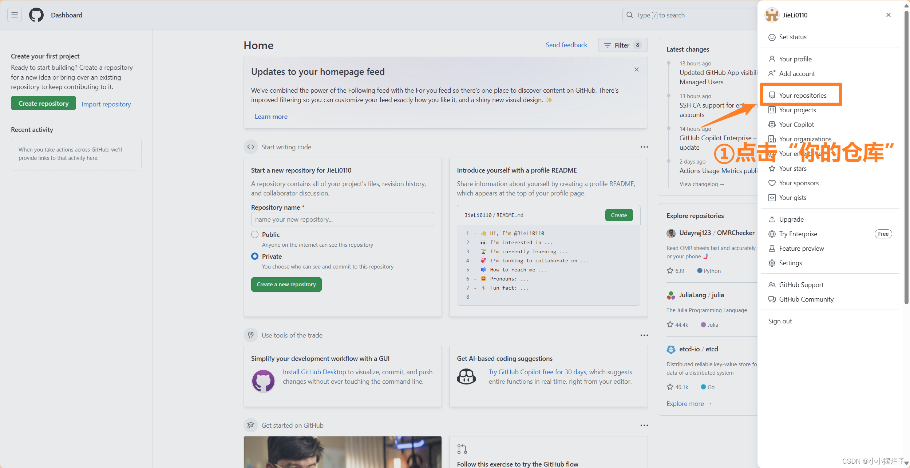Open Start writing code options ellipsis
This screenshot has height=468, width=910.
644,147
